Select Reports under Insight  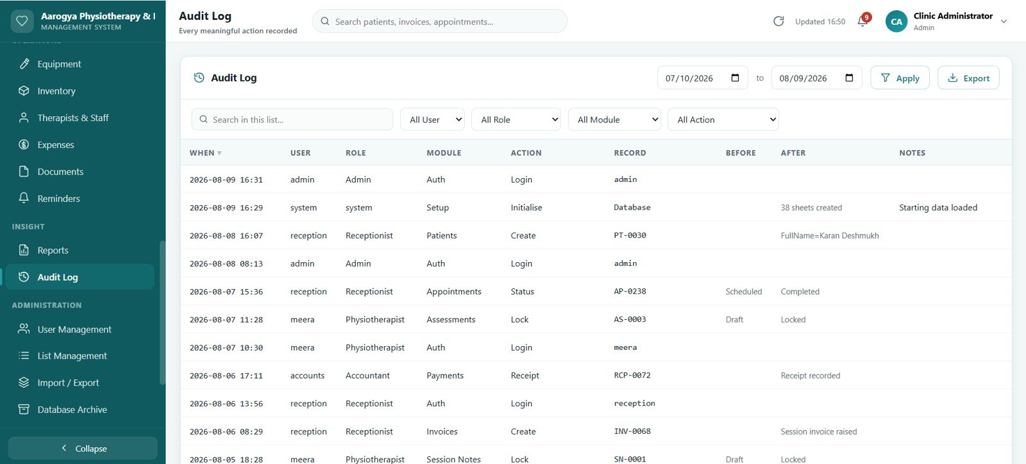click(x=80, y=250)
